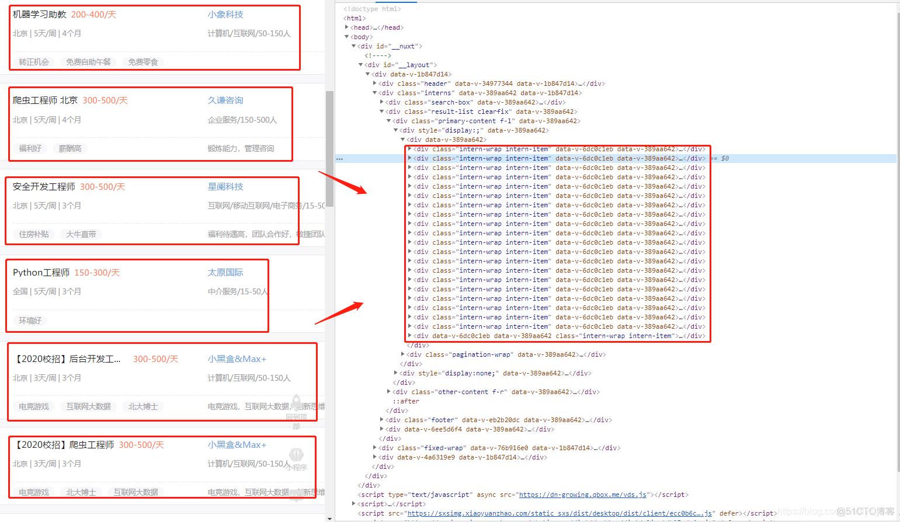Expand the div data-v-4a6319e9 node
The width and height of the screenshot is (900, 522).
[374, 457]
